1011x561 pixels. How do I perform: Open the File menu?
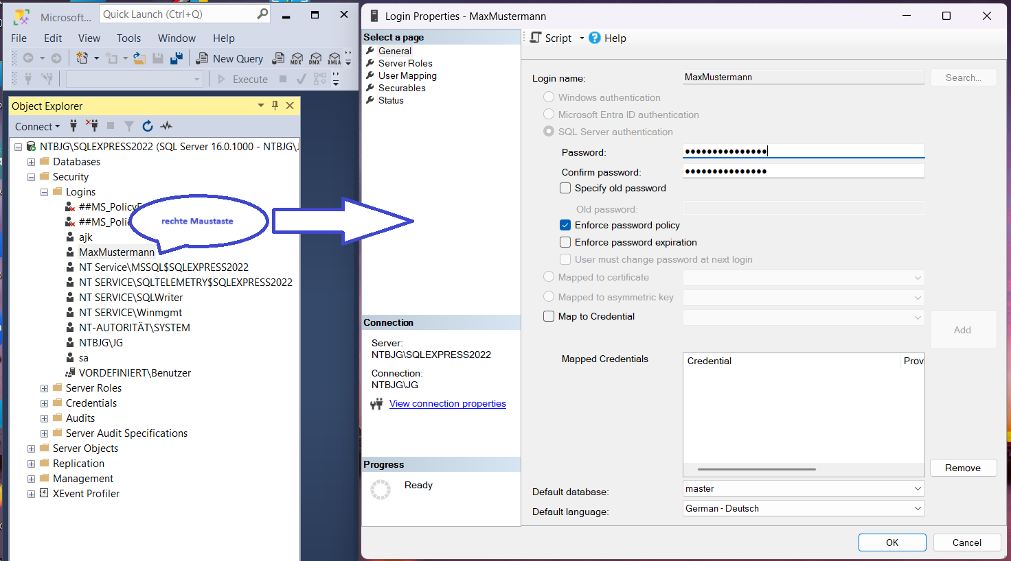coord(19,38)
